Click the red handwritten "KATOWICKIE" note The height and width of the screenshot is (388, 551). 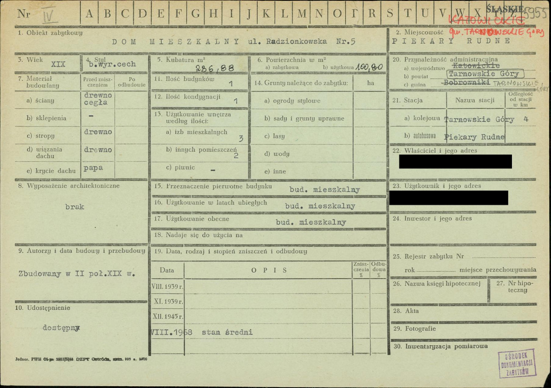coord(487,20)
